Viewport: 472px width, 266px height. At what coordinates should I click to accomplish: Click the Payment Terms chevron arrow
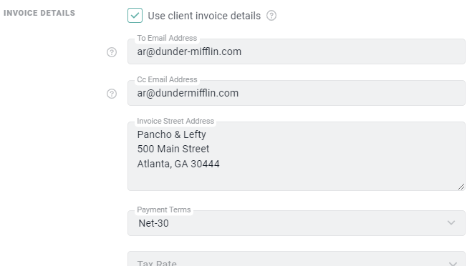(451, 222)
